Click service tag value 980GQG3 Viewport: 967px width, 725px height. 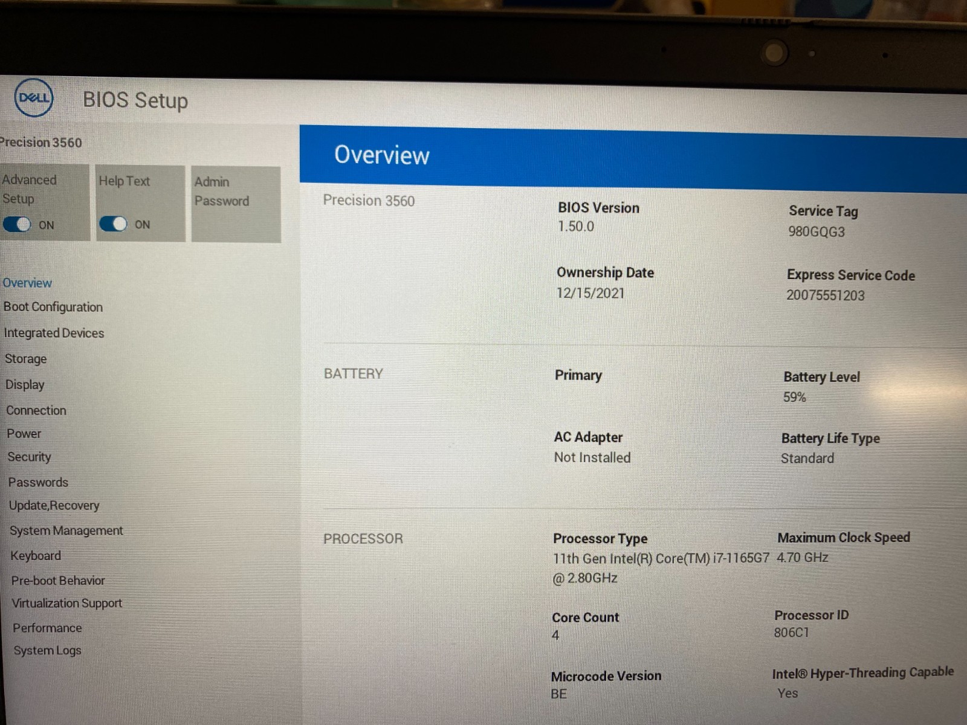click(816, 232)
